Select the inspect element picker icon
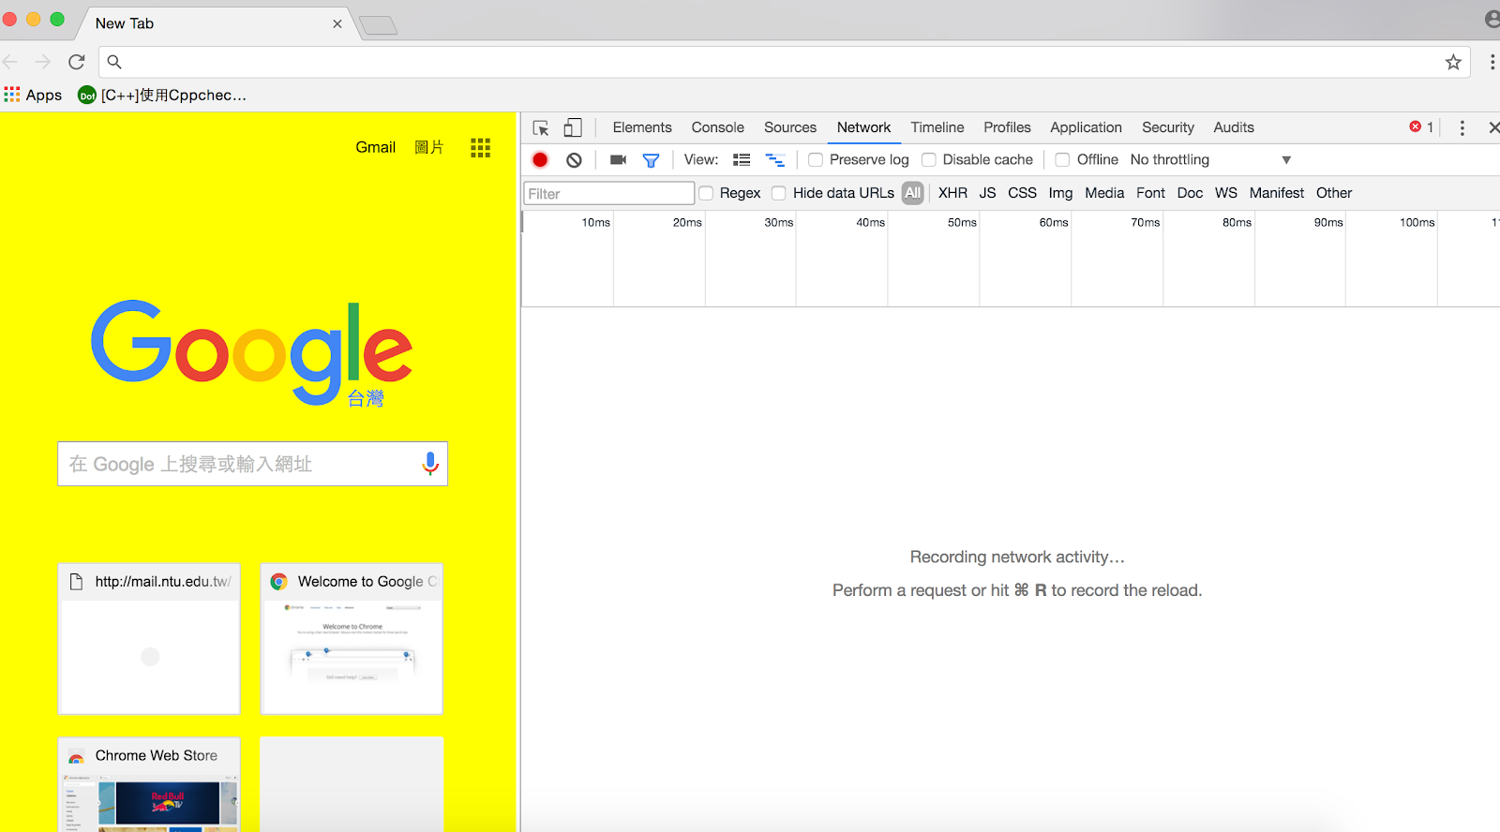Screen dimensions: 1500x832 pos(541,128)
